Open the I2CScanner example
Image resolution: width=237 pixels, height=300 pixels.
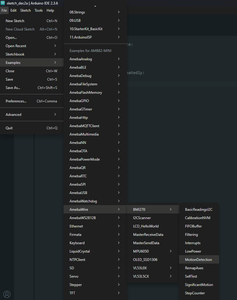coord(142,218)
